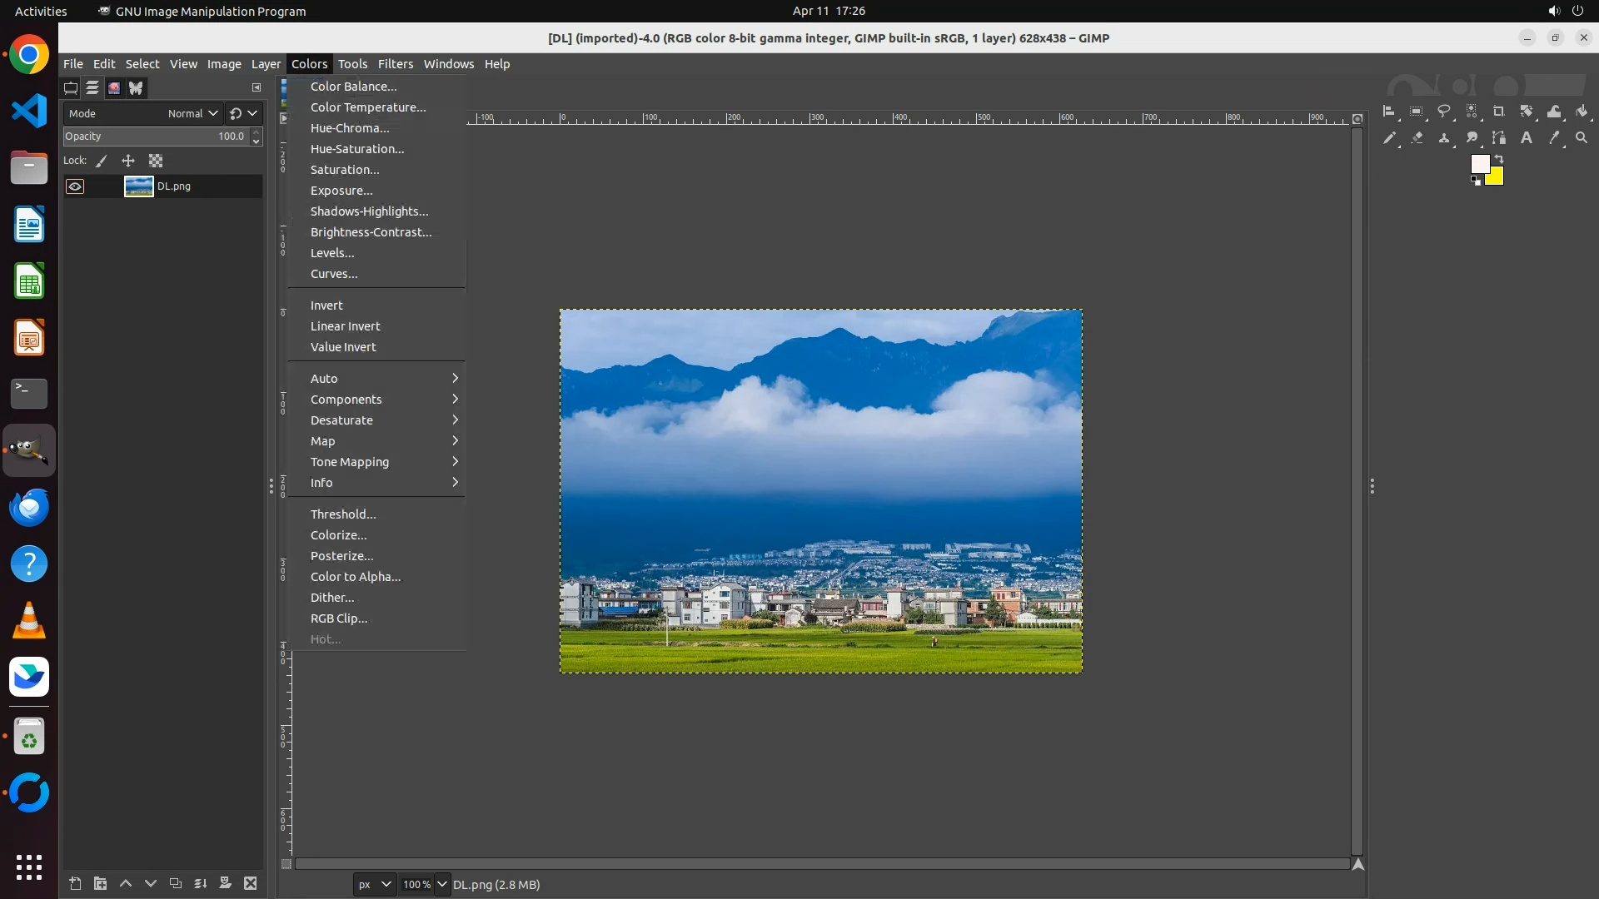
Task: Open the zoom percentage dropdown in status bar
Action: (x=442, y=884)
